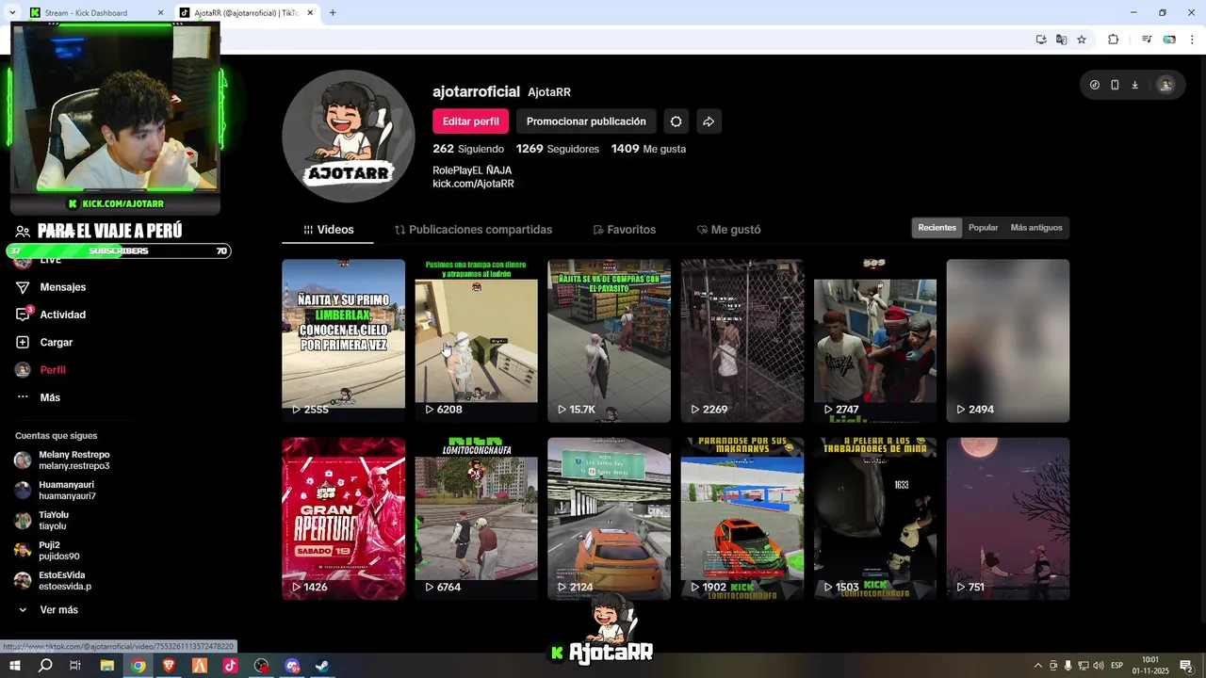Open Chrome tab search dropdown
This screenshot has height=678, width=1206.
(x=11, y=13)
